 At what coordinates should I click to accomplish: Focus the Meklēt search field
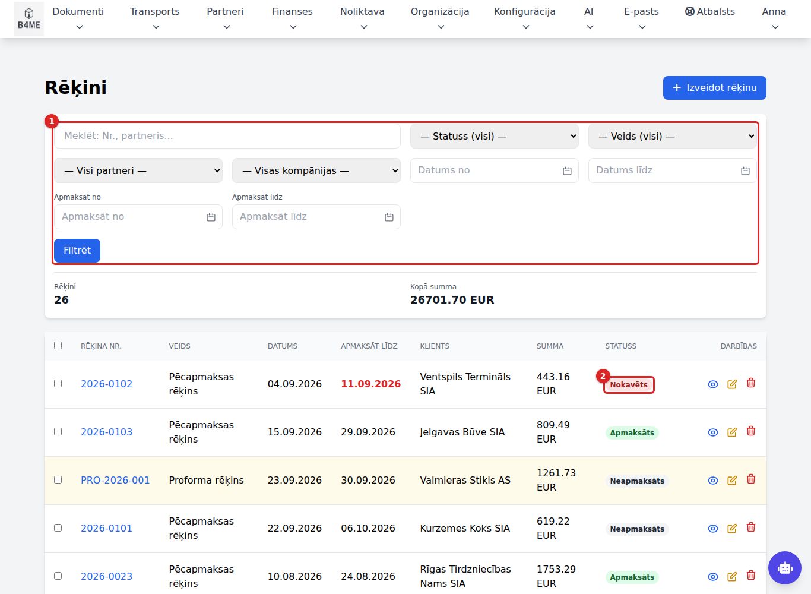(227, 136)
